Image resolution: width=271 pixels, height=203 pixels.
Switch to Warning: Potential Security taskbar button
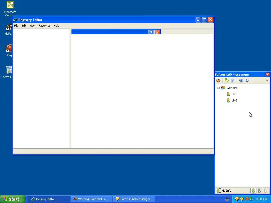[91, 199]
